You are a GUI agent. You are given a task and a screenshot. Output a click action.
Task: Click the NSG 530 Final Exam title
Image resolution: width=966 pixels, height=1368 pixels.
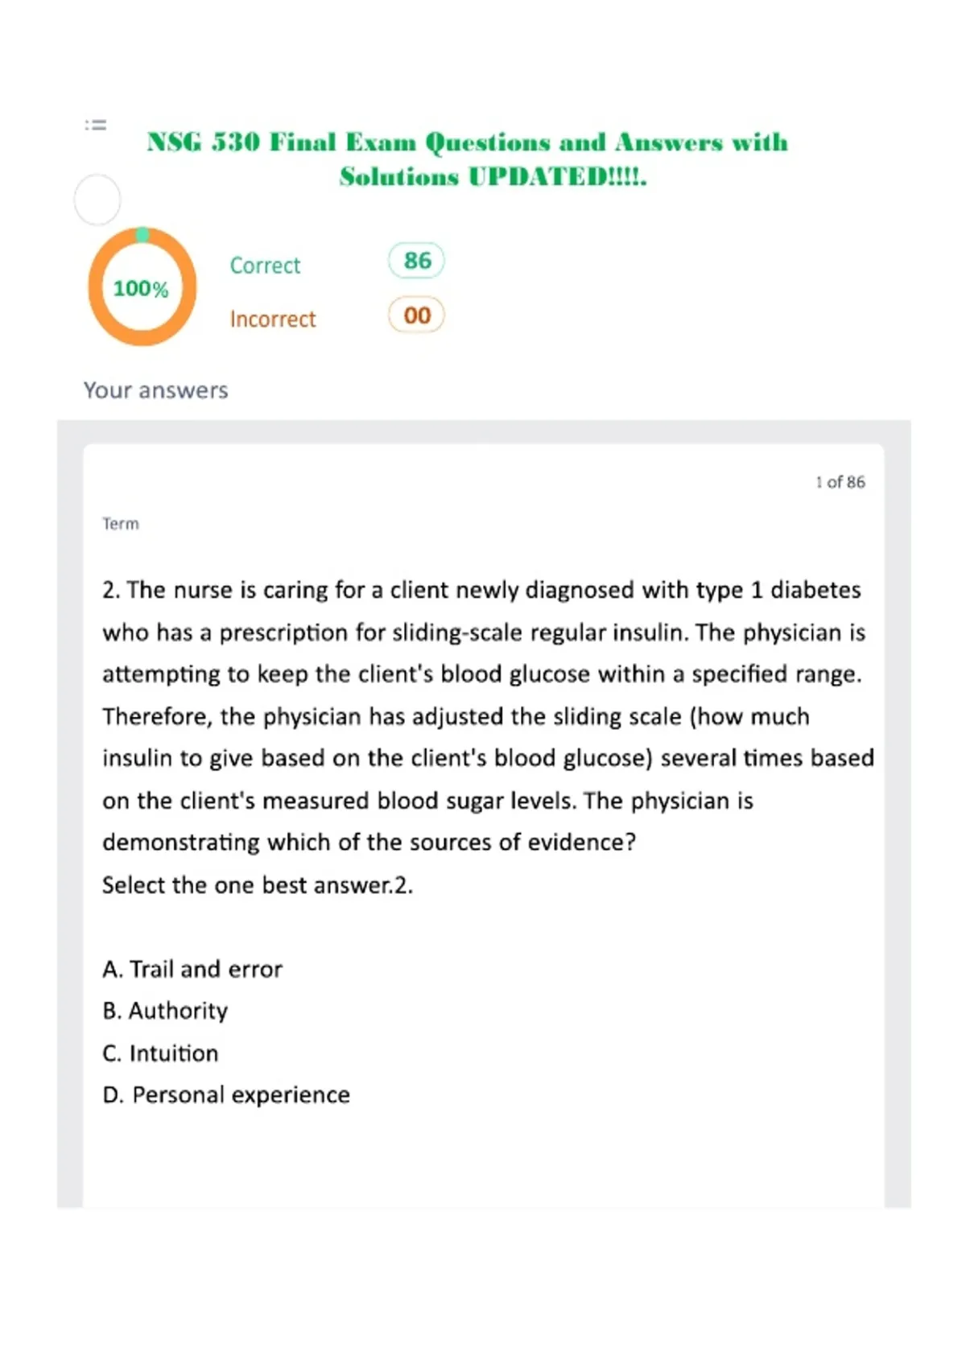pos(467,142)
